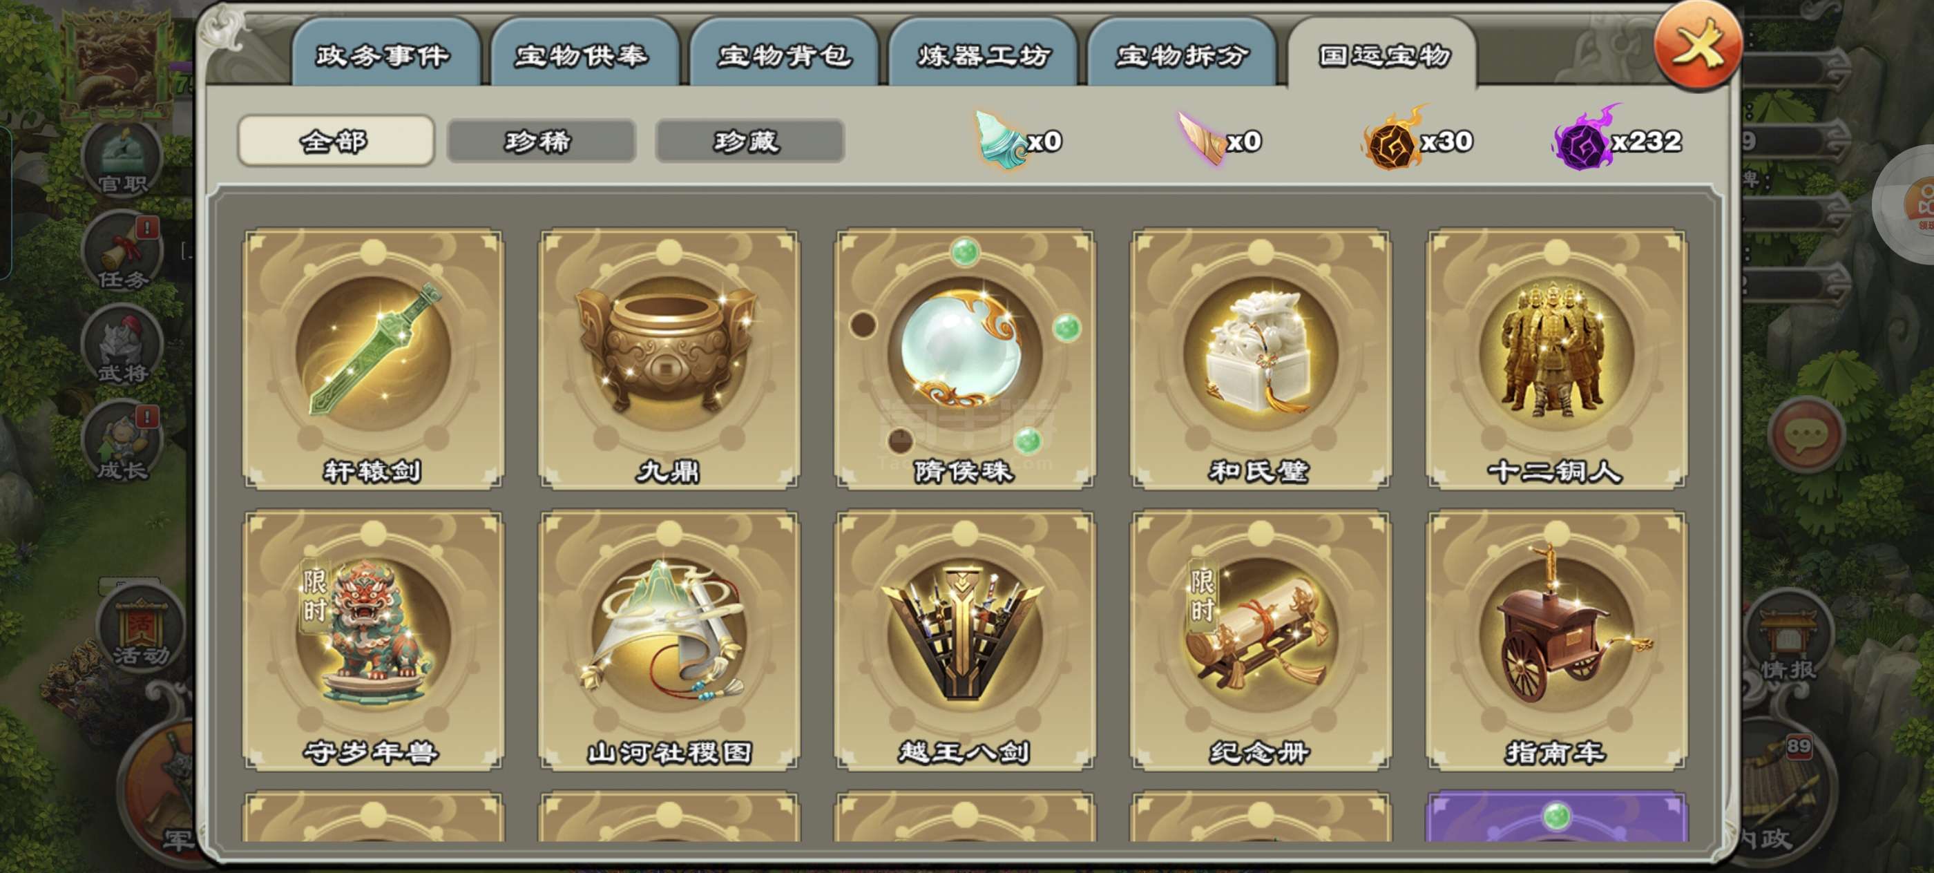Open the 九鼎 bronze cauldron treasure
The width and height of the screenshot is (1934, 873).
click(668, 360)
